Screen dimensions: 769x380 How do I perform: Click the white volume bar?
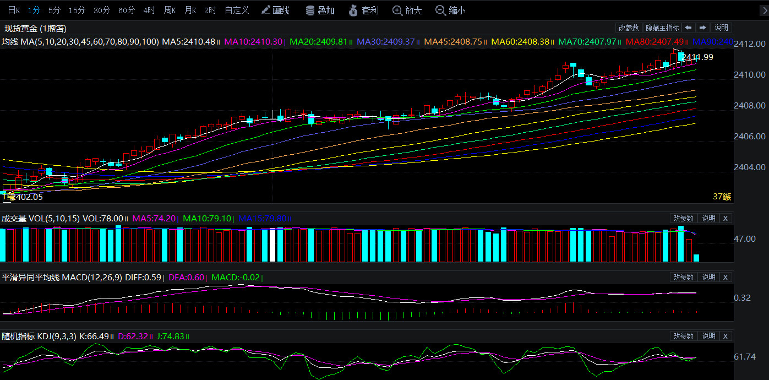click(x=272, y=245)
